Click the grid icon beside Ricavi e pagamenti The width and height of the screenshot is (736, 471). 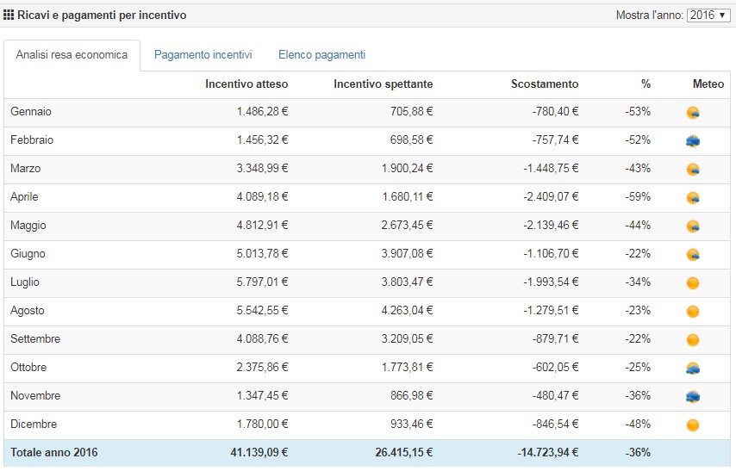(9, 15)
